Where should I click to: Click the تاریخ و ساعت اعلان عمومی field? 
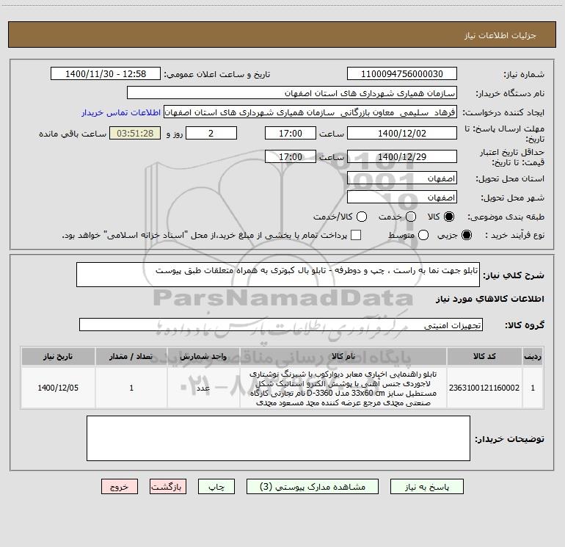[x=106, y=74]
